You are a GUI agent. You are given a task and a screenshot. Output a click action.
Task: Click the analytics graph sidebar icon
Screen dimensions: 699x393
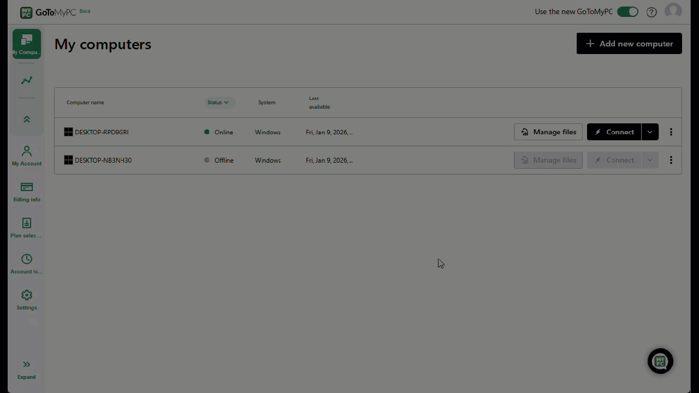tap(27, 81)
